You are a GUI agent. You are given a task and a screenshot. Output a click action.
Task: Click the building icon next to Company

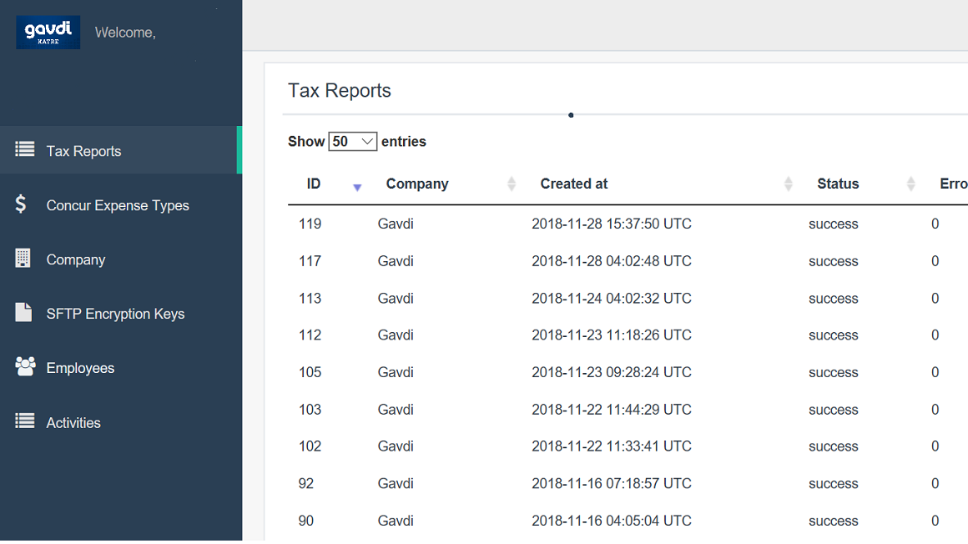tap(23, 259)
